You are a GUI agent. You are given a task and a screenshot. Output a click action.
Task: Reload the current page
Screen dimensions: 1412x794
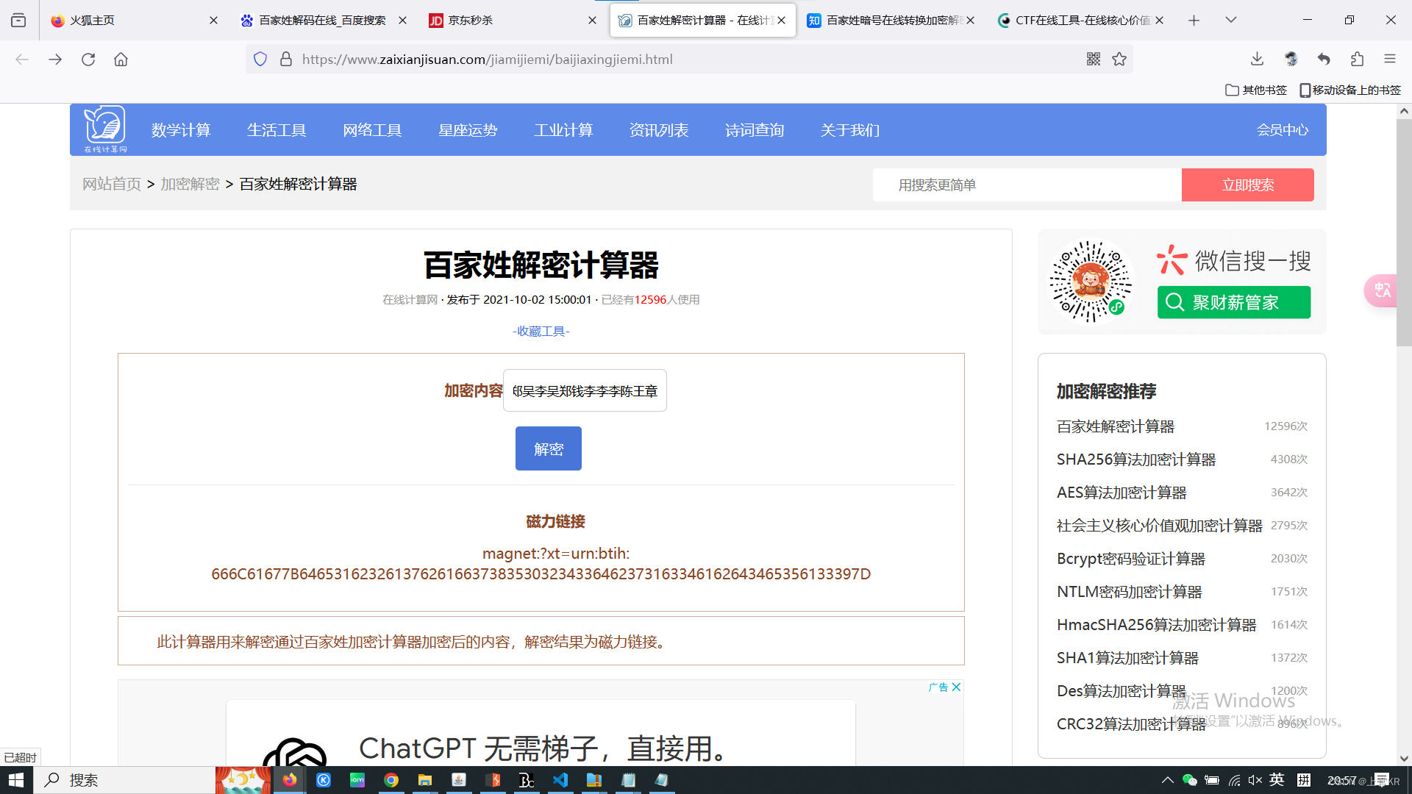pos(88,59)
